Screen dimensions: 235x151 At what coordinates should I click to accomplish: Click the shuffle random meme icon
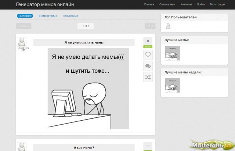click(x=148, y=77)
